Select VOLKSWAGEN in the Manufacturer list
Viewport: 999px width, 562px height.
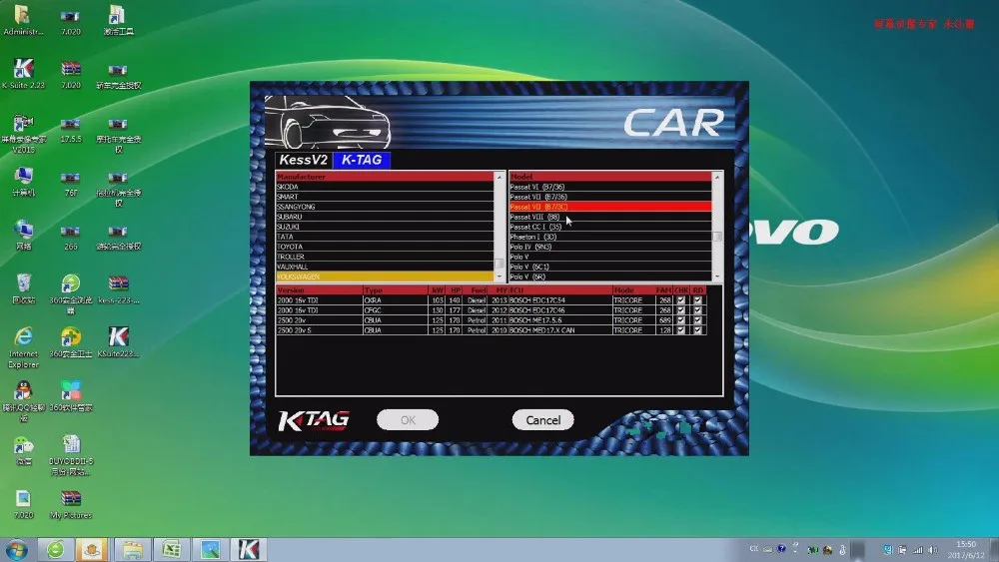pyautogui.click(x=385, y=277)
